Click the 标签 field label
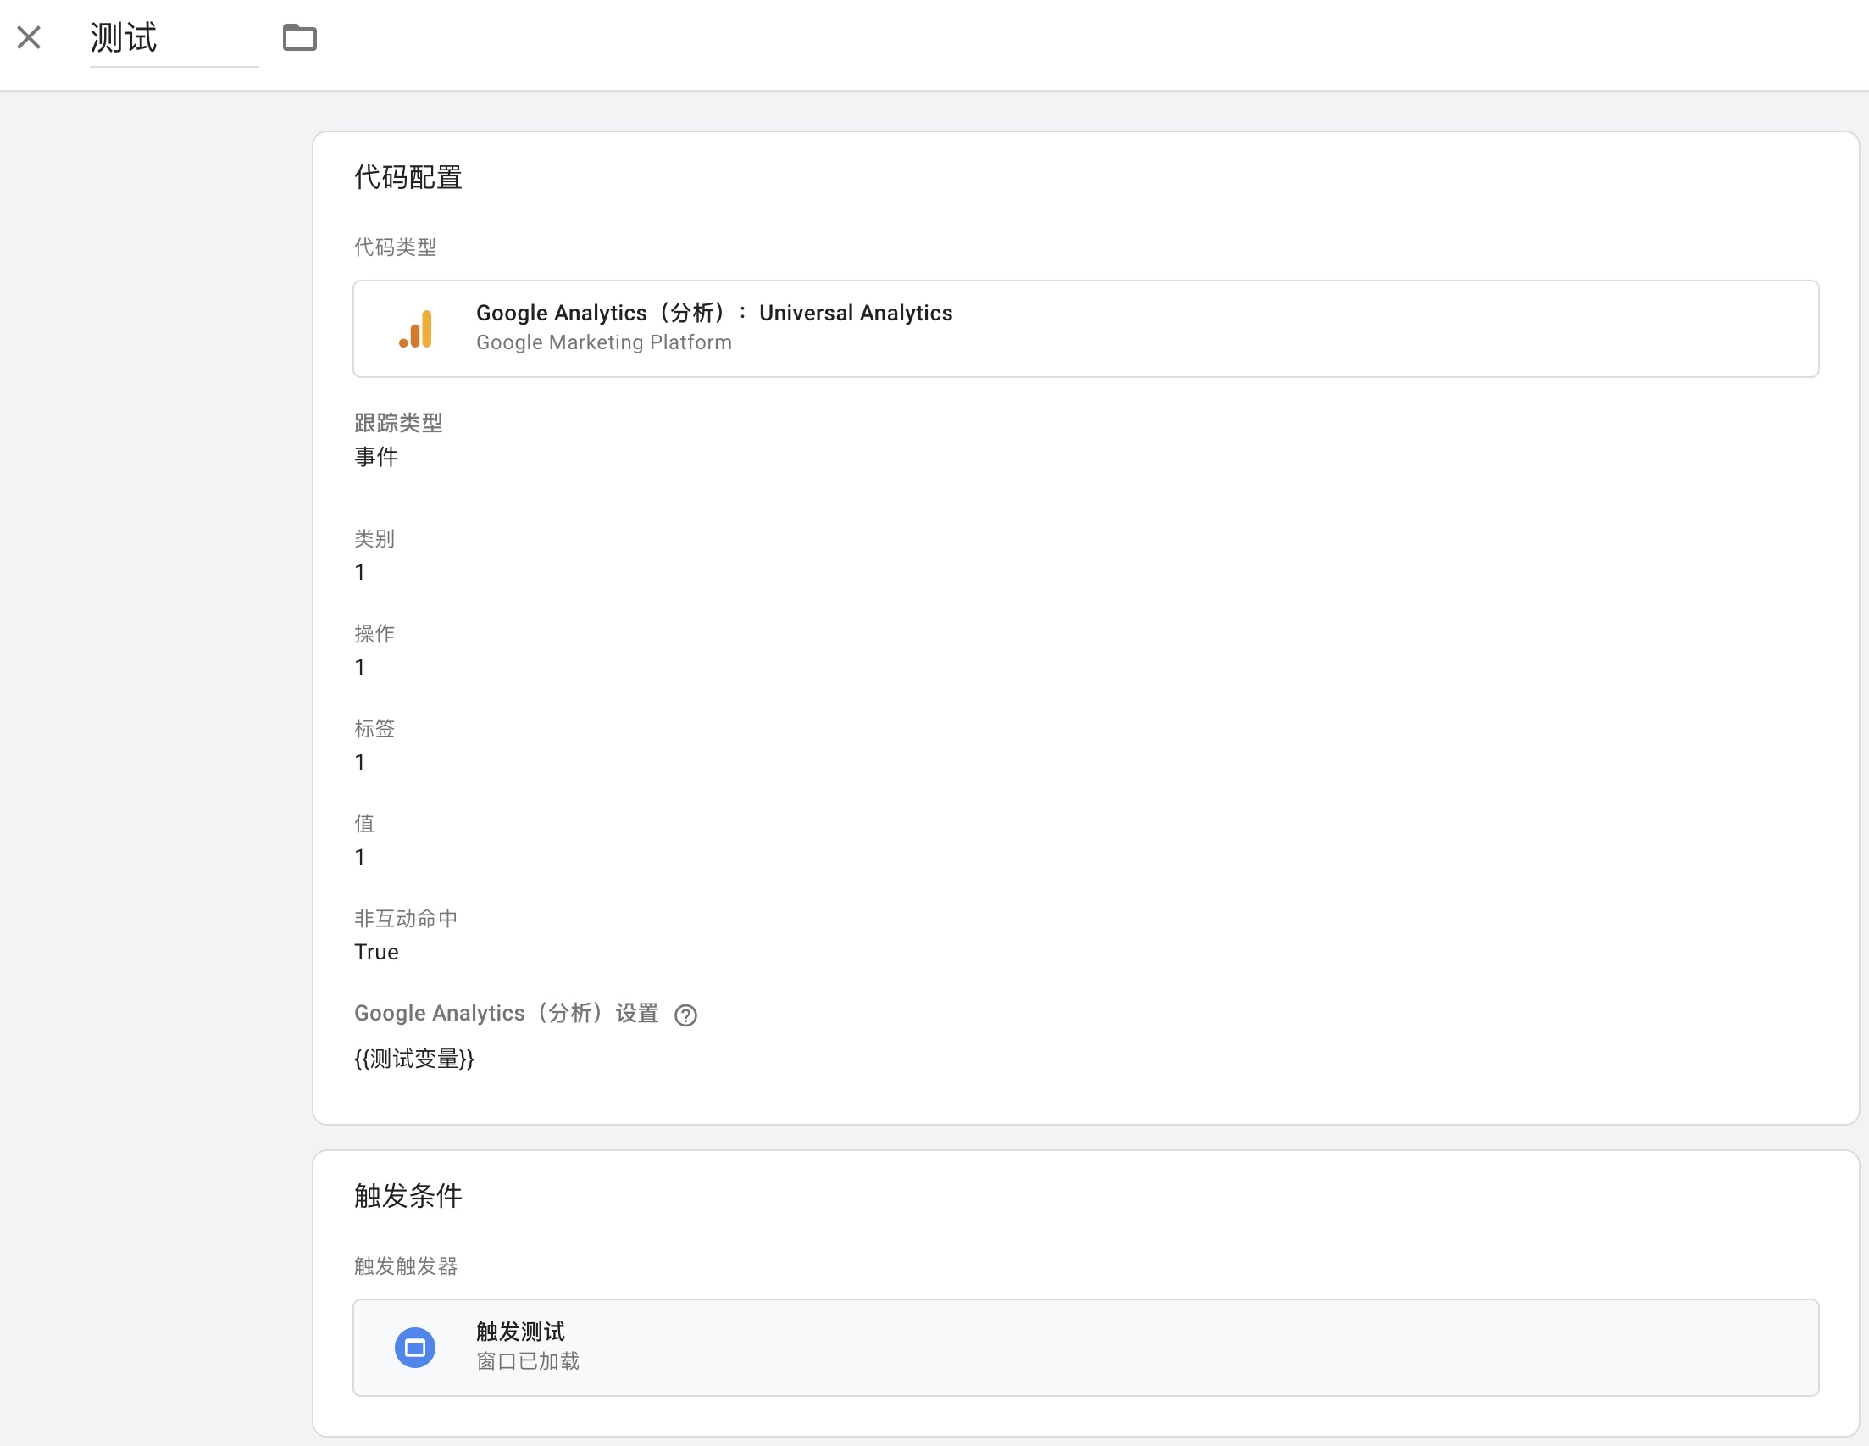 [374, 729]
